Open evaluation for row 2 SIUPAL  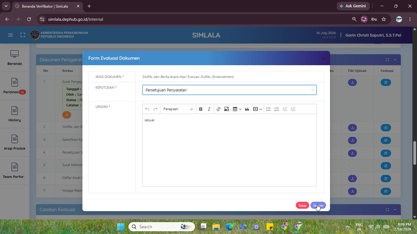tap(386, 128)
